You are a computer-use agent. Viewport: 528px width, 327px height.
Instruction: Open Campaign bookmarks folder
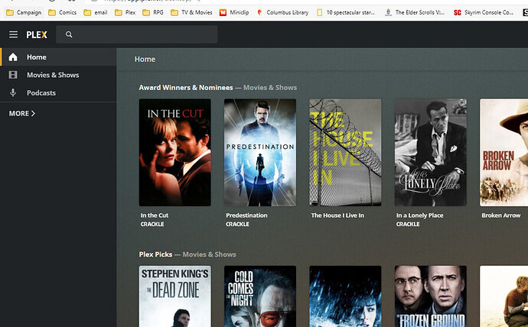(24, 12)
